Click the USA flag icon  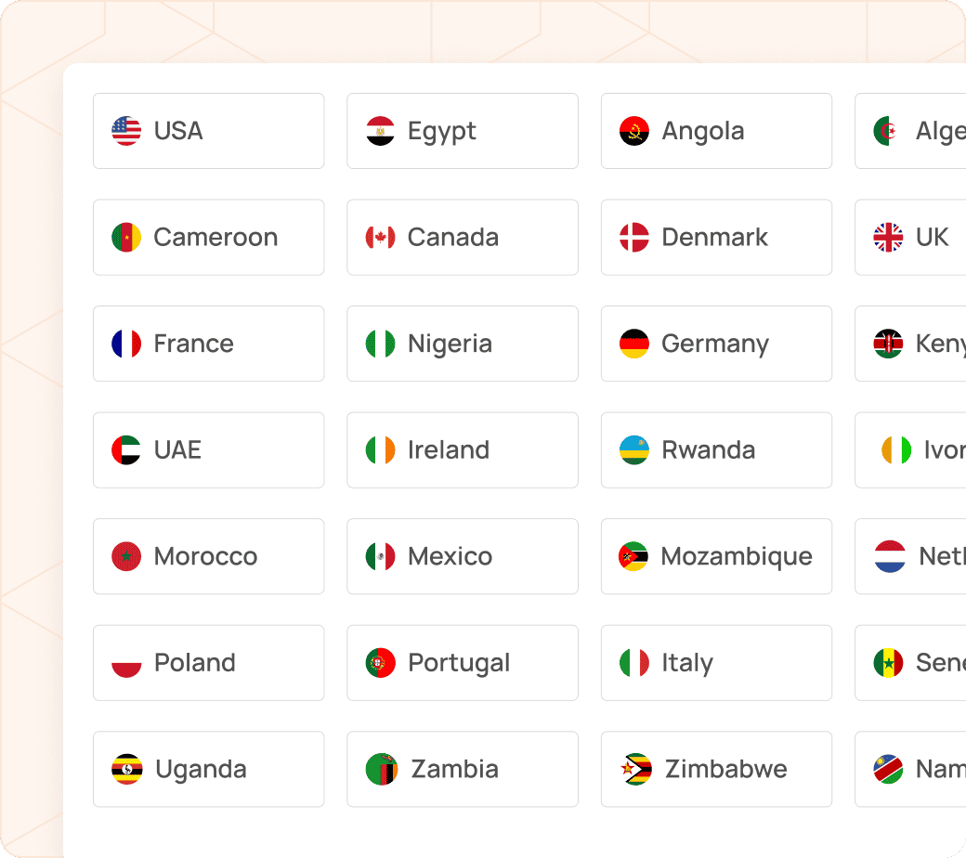click(126, 131)
